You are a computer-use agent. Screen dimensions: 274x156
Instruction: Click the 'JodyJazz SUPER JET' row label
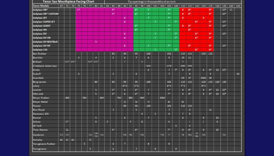click(x=44, y=22)
